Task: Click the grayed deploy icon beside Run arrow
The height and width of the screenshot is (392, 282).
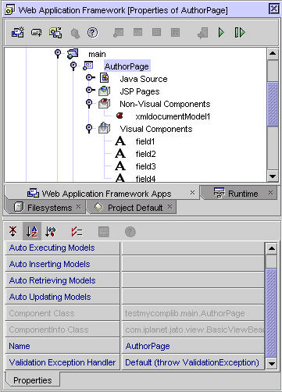Action: [x=203, y=33]
